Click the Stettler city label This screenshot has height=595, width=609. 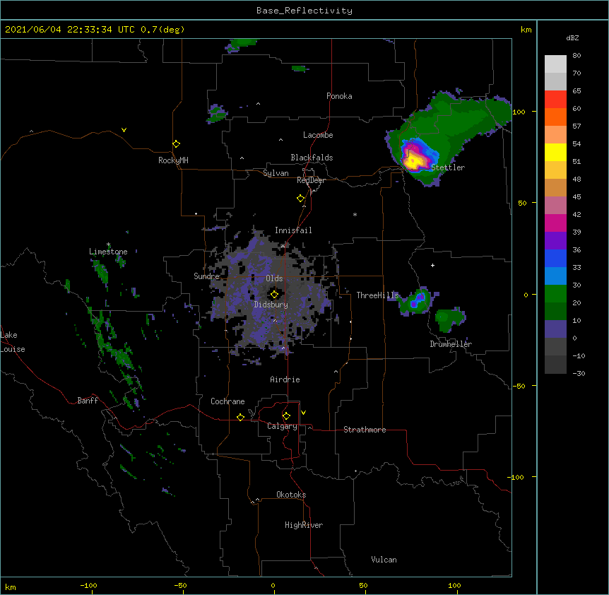click(448, 167)
